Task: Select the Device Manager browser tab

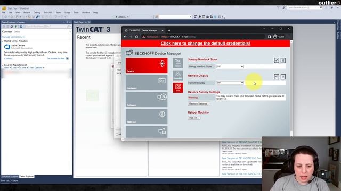Action: click(143, 31)
